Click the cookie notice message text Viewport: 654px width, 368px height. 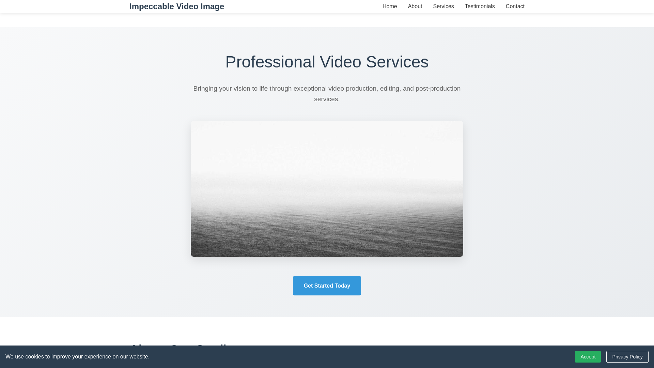(77, 357)
